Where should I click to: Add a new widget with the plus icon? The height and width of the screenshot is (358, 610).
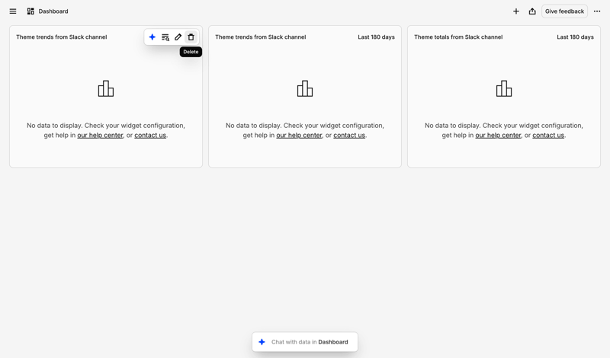[516, 11]
